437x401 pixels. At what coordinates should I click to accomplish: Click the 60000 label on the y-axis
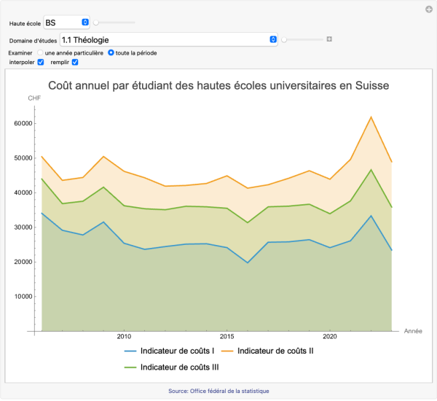pyautogui.click(x=24, y=123)
